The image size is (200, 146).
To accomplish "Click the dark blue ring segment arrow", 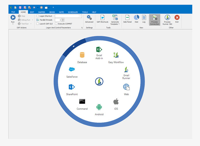I will click(x=73, y=46).
